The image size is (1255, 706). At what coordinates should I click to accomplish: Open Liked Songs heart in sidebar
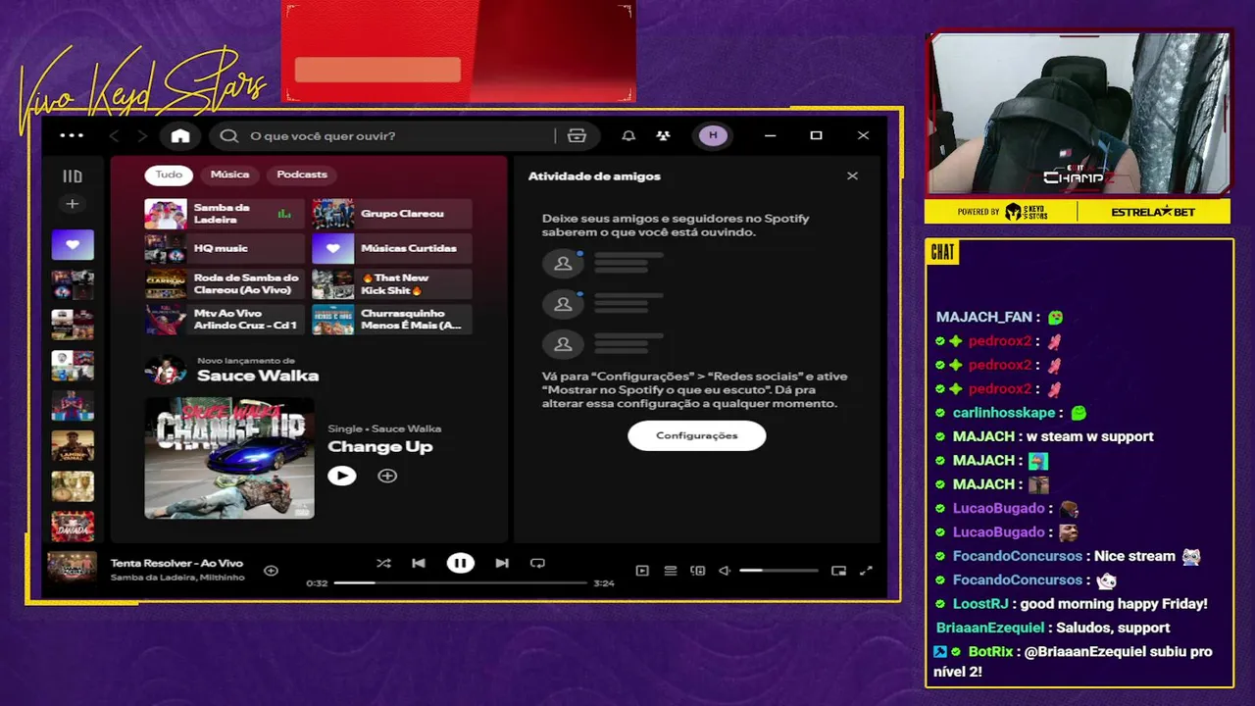tap(73, 245)
